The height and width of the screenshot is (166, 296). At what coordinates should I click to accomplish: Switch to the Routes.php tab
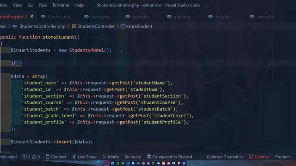point(55,17)
